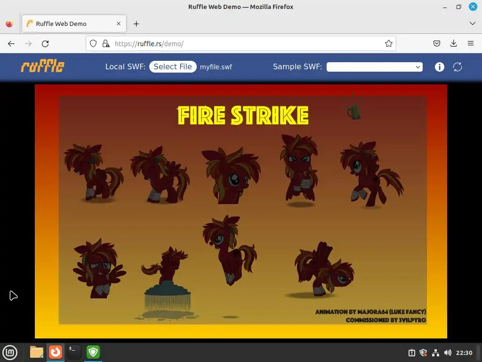Open a new tab with plus button
The height and width of the screenshot is (362, 482).
tap(136, 24)
